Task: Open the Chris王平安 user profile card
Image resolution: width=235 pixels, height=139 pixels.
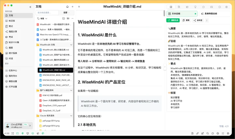Action: [x=19, y=126]
